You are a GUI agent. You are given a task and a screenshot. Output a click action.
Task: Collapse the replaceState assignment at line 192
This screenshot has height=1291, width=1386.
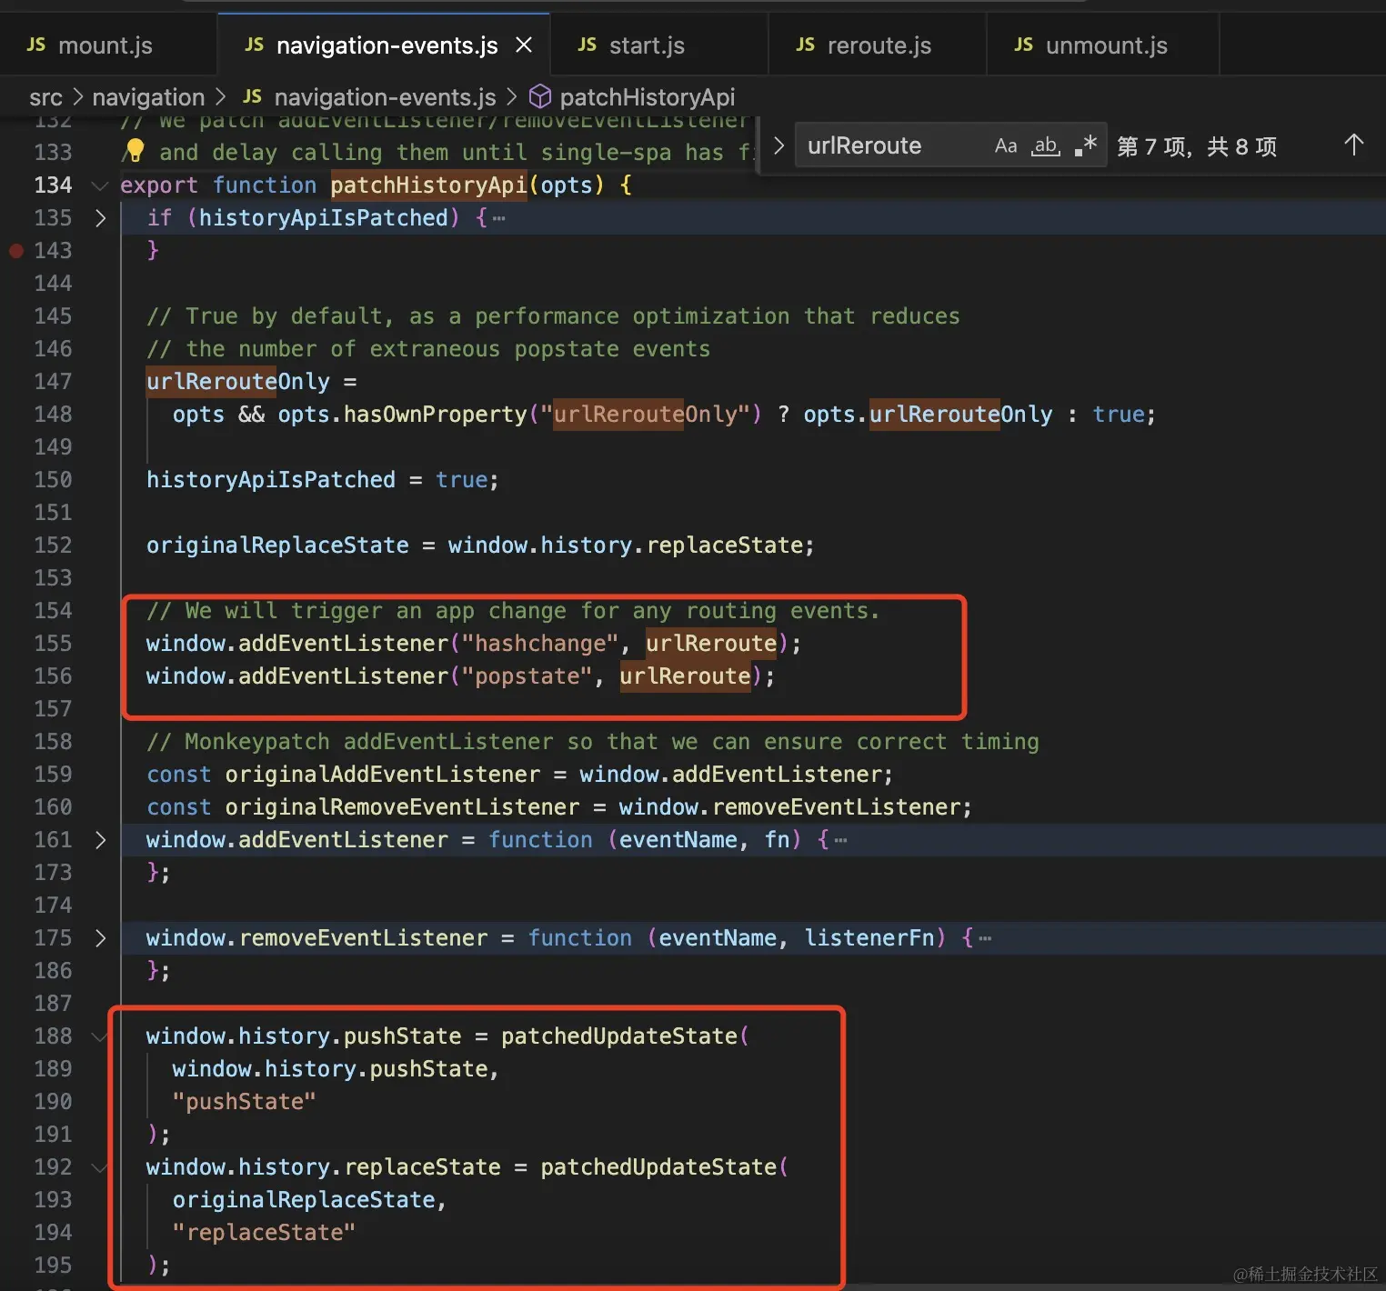click(100, 1167)
